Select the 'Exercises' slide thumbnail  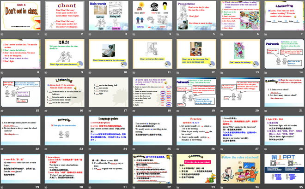(152, 169)
